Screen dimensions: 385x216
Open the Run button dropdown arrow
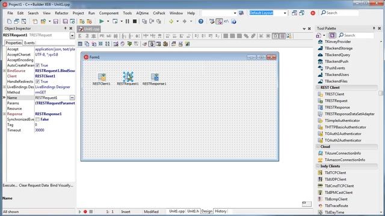point(108,22)
